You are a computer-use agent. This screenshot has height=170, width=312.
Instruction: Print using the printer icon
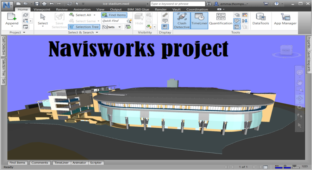(44, 4)
